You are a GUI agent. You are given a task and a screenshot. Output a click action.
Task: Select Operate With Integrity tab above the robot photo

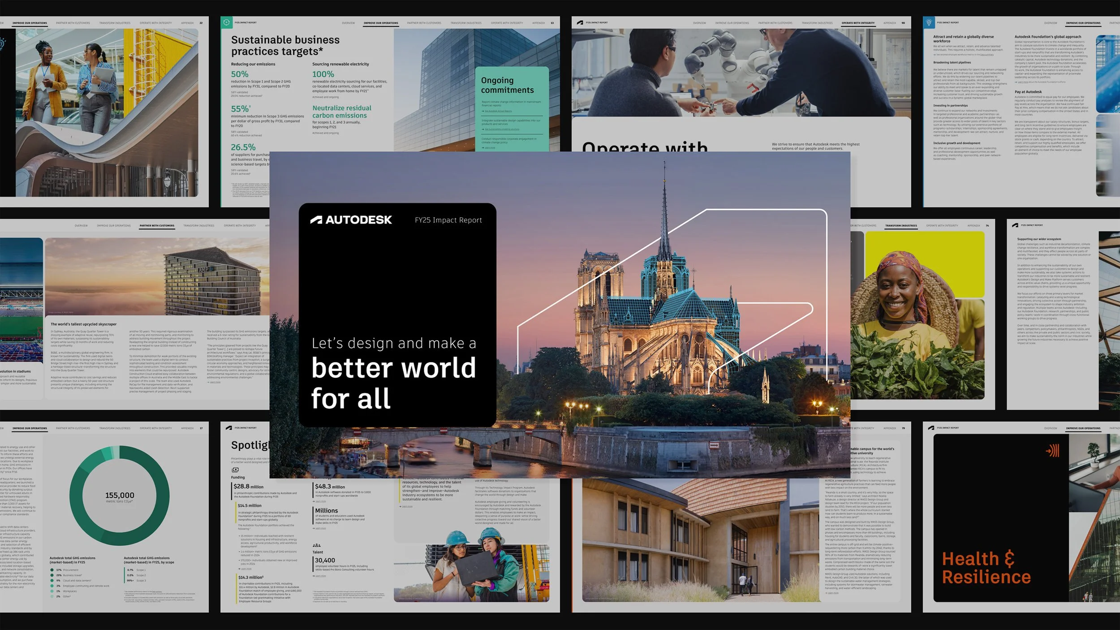point(858,23)
